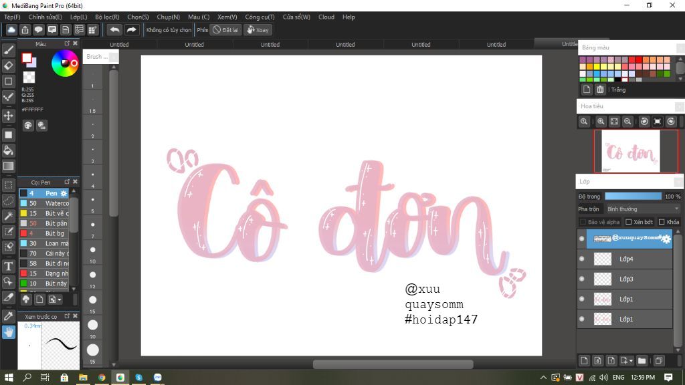The width and height of the screenshot is (685, 385).
Task: Select the Gradient tool
Action: (x=8, y=166)
